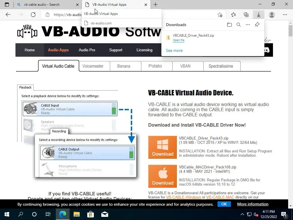Toggle the Downloads toolbar icon
Image resolution: width=293 pixels, height=220 pixels.
[x=259, y=15]
